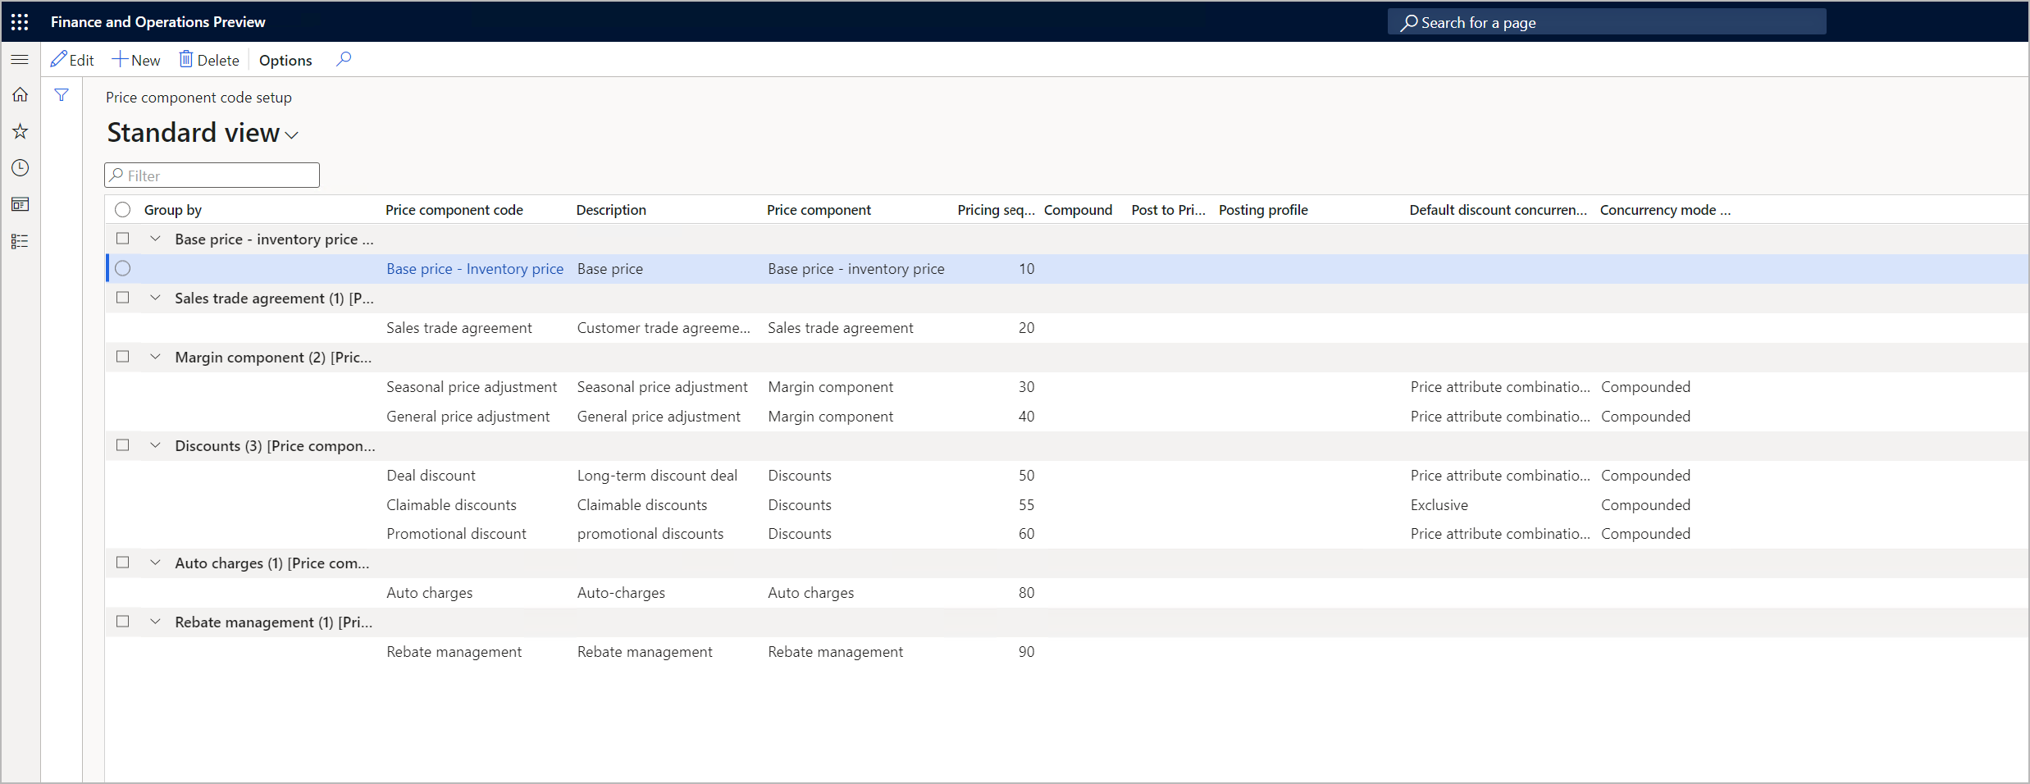2030x784 pixels.
Task: Click Search for a page box
Action: point(1607,22)
